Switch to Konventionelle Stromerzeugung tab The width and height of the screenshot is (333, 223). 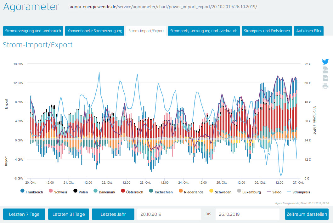pos(95,31)
